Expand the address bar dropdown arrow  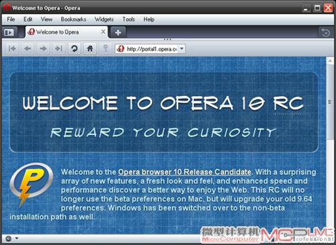tap(182, 48)
